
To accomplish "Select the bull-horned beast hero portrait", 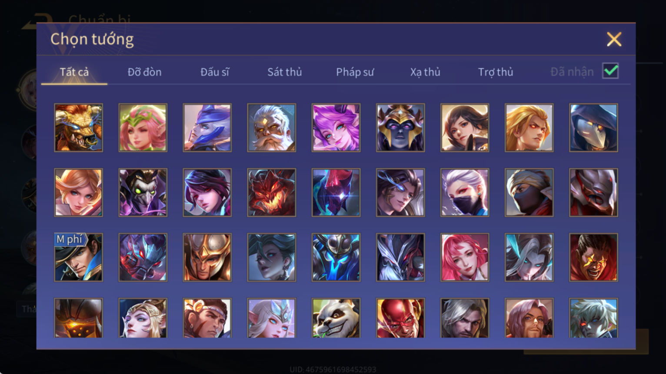I will tap(79, 128).
